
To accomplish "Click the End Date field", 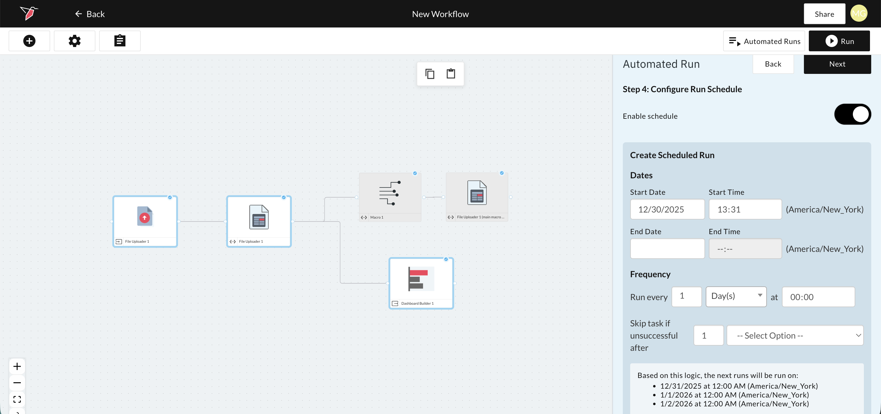I will pos(667,249).
